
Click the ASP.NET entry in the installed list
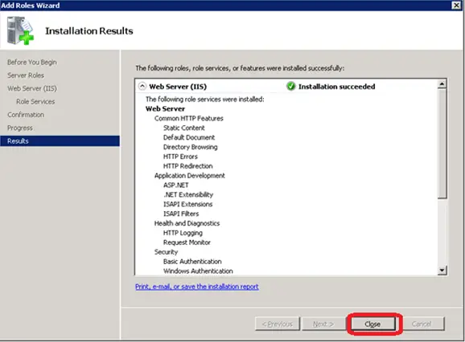tap(176, 185)
